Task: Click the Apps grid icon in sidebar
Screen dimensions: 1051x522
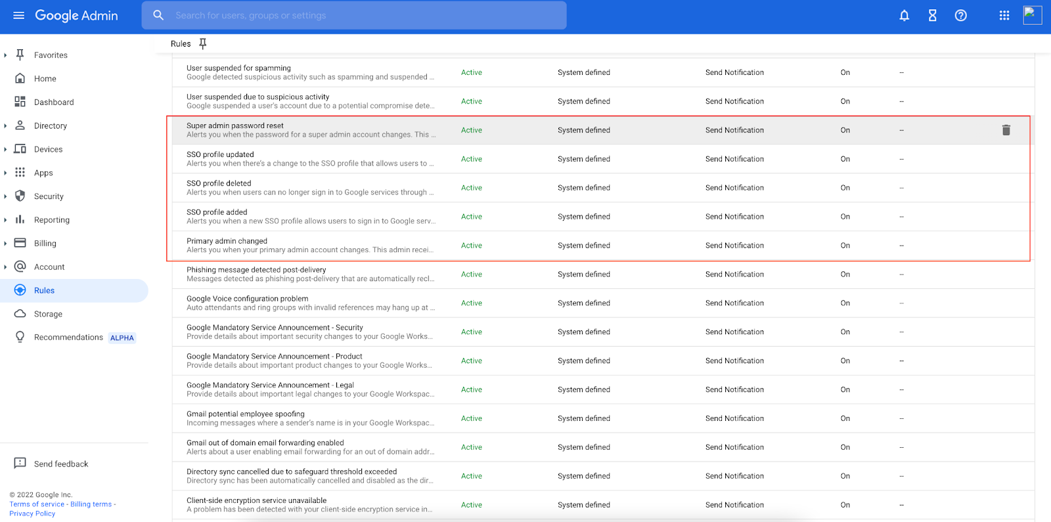Action: (x=20, y=173)
